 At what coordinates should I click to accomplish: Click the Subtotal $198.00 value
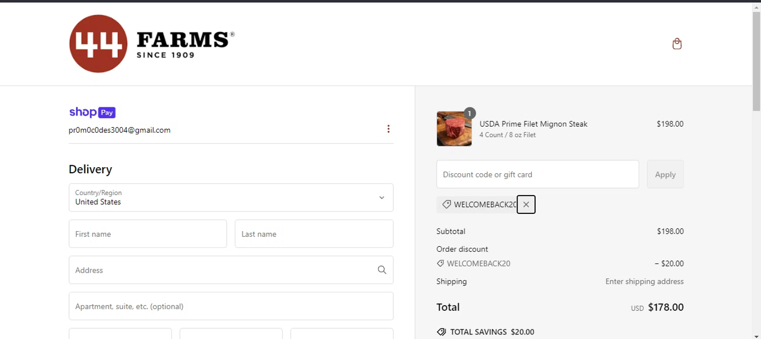click(670, 231)
